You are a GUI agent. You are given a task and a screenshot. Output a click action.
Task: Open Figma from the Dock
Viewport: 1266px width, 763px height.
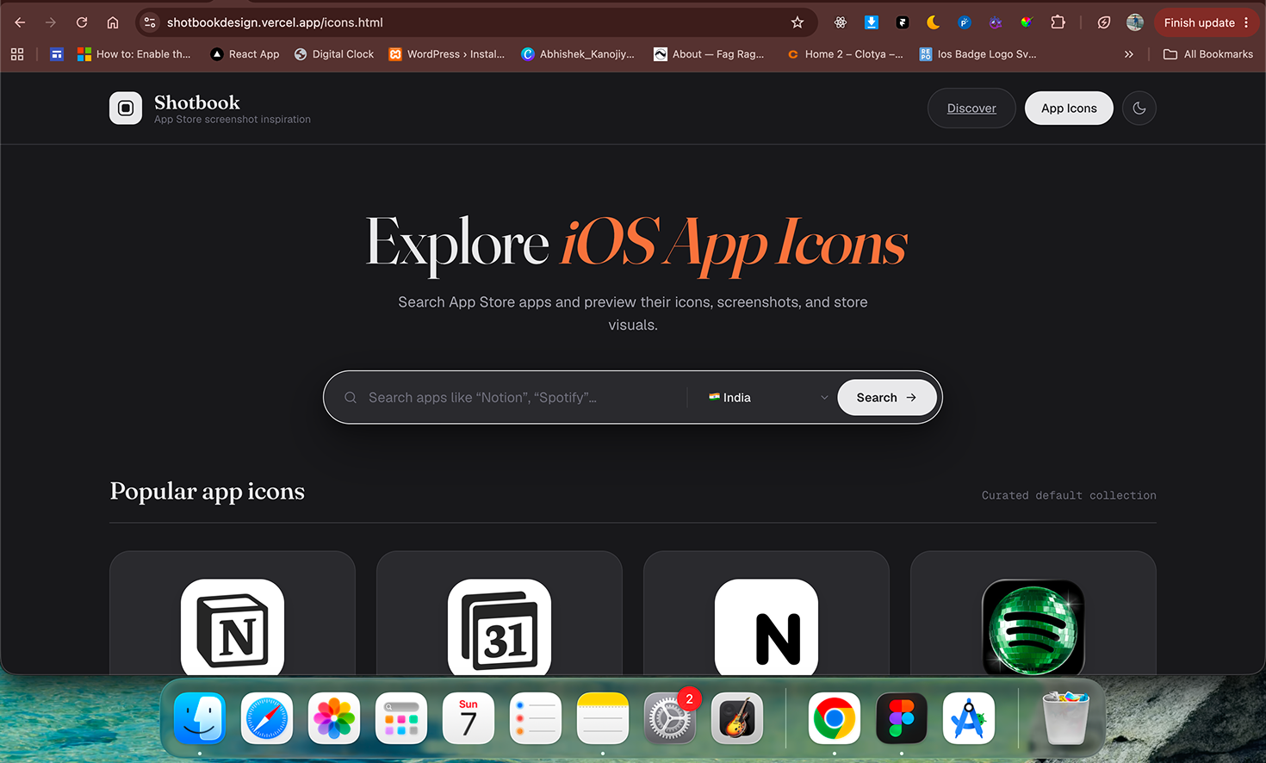pyautogui.click(x=902, y=718)
